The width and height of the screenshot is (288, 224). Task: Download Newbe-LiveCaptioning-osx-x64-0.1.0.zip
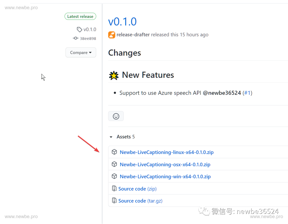165,165
